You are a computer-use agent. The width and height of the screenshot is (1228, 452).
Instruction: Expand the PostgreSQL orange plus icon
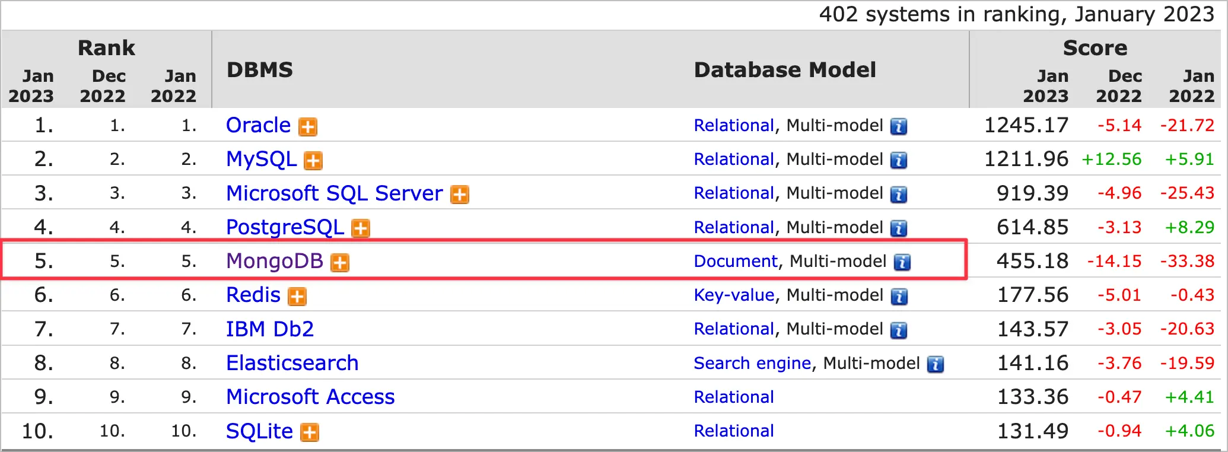[360, 228]
